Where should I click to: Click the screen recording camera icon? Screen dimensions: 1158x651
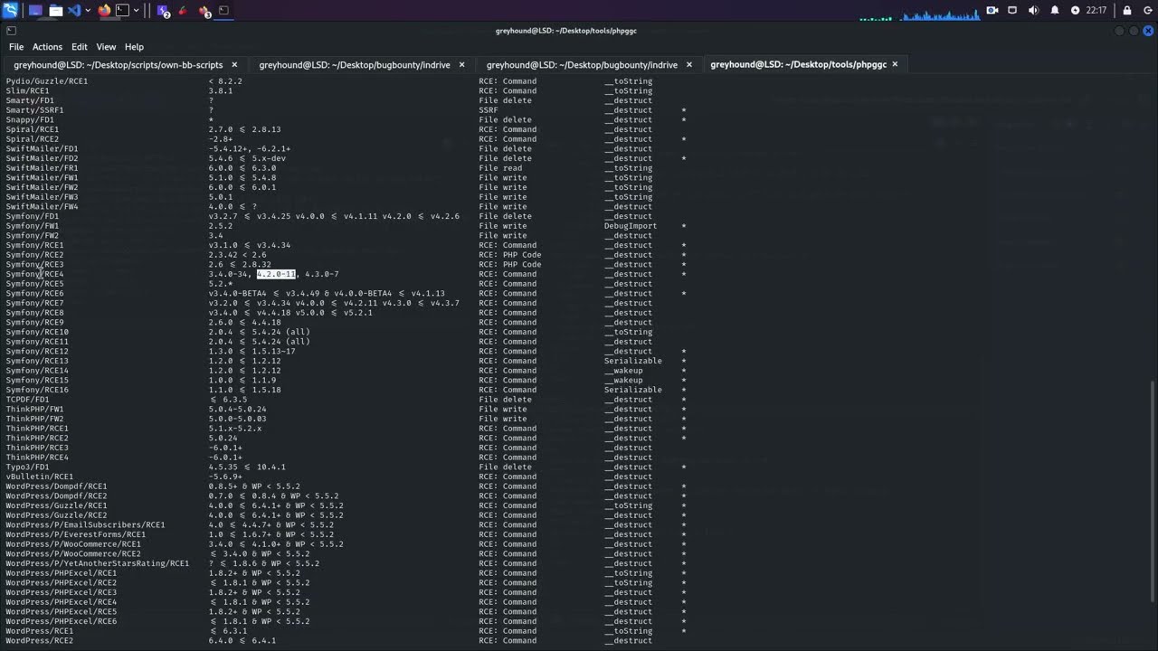point(992,11)
